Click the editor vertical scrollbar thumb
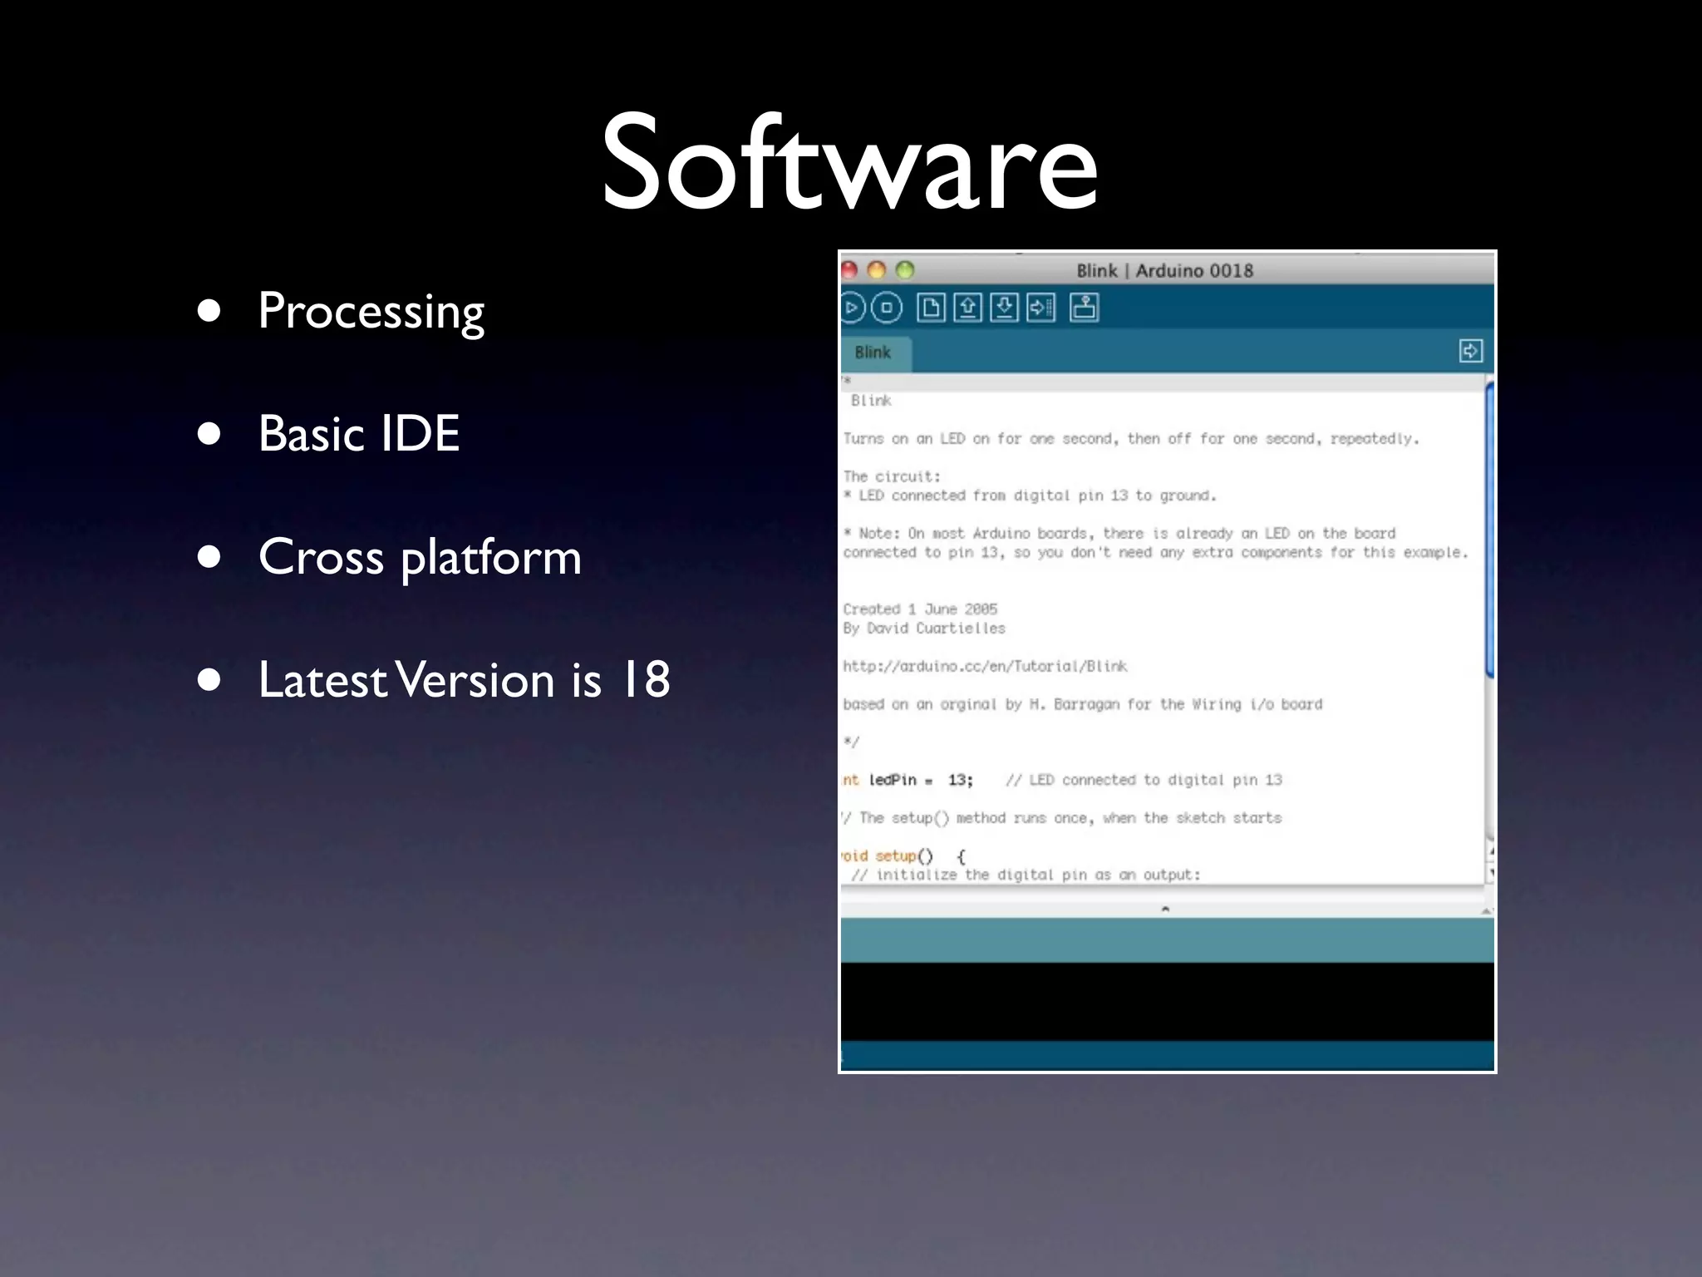Image resolution: width=1702 pixels, height=1277 pixels. [x=1489, y=529]
